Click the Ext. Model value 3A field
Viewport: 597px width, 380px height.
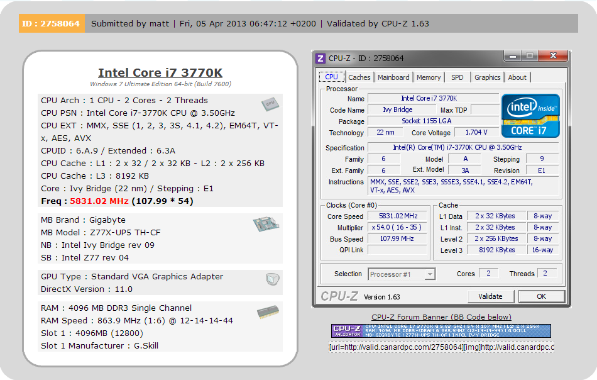point(465,170)
